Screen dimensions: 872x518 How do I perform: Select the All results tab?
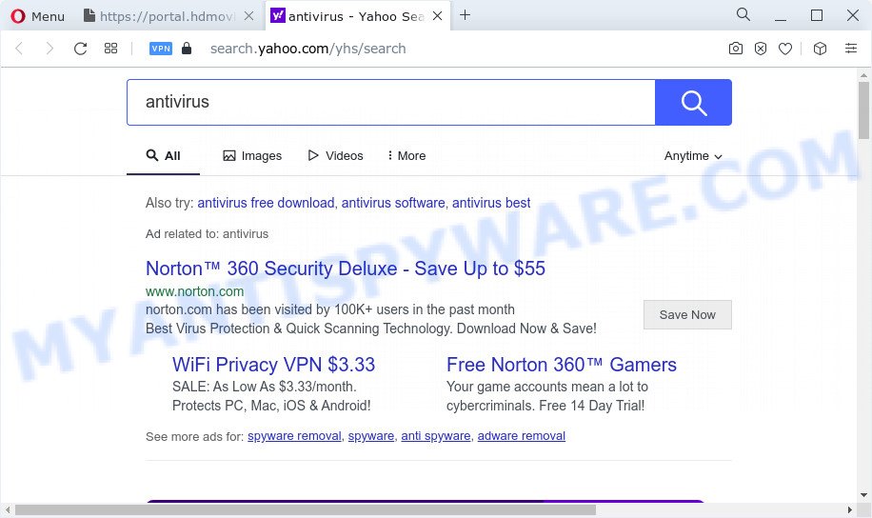click(163, 156)
